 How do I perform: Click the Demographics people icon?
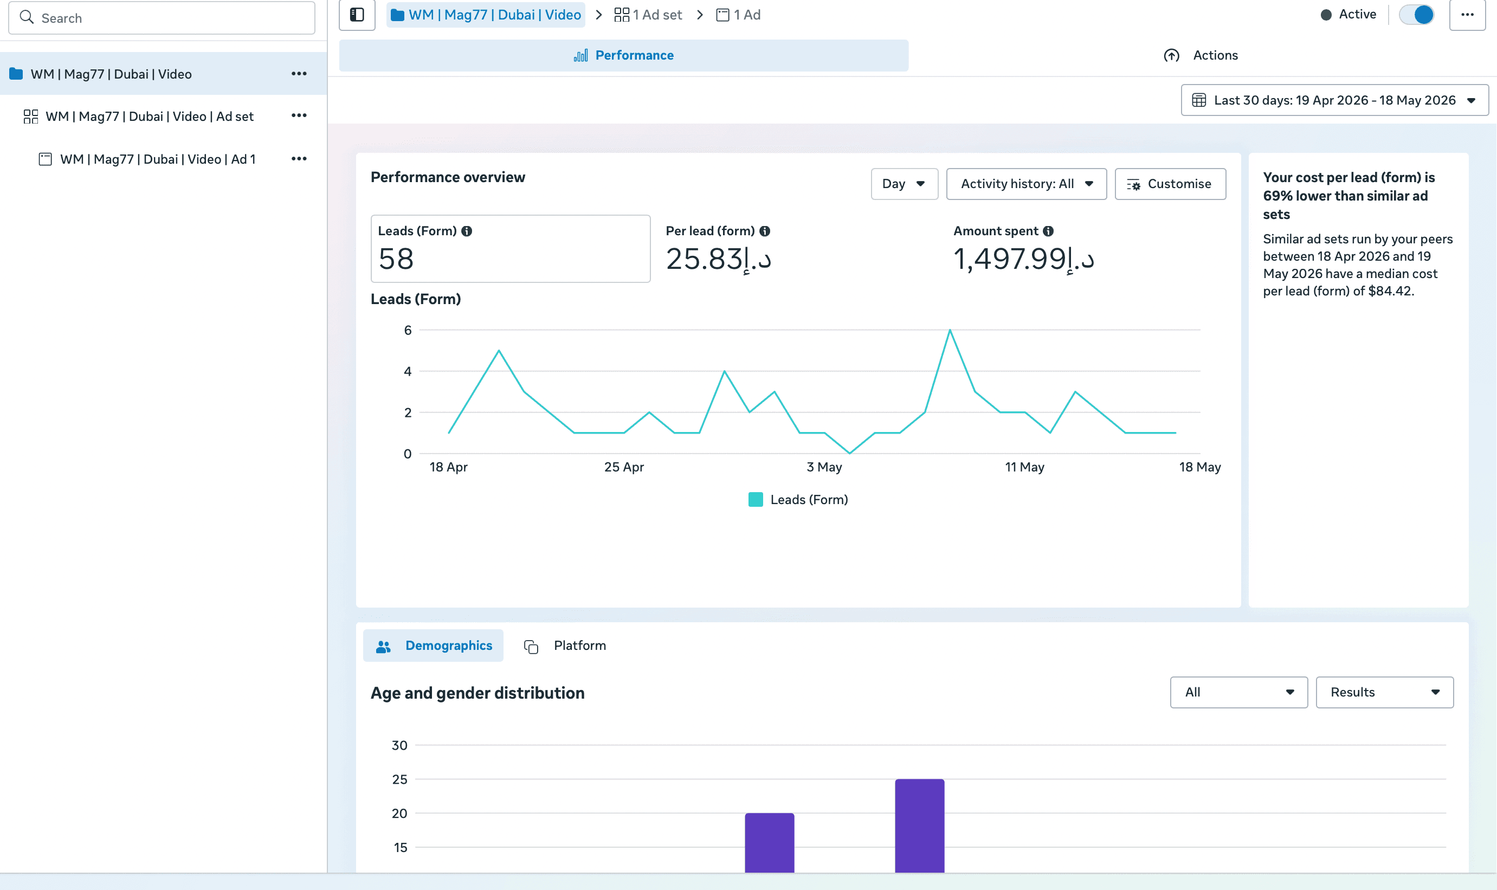[383, 646]
